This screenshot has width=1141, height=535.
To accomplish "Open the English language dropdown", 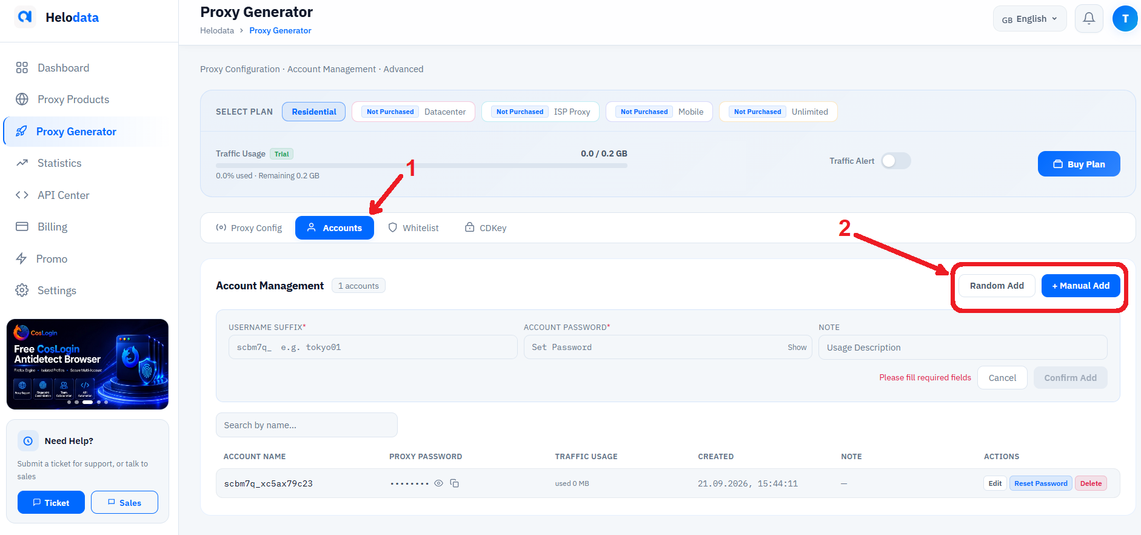I will [1029, 19].
